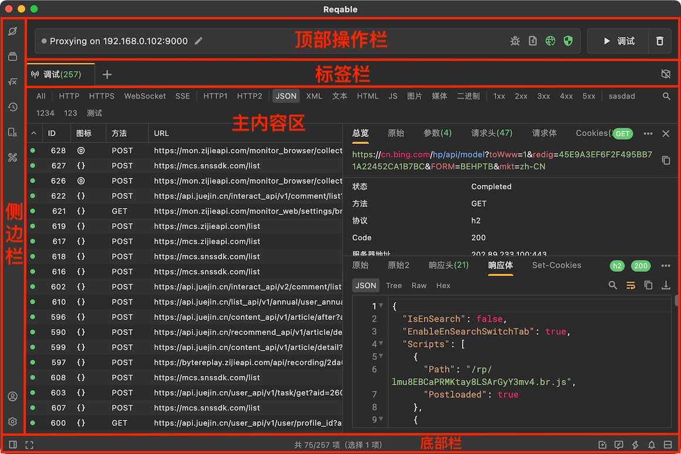Clear the list using the trash icon

click(660, 41)
